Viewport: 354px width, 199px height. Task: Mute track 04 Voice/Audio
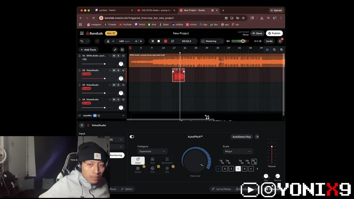pyautogui.click(x=114, y=99)
